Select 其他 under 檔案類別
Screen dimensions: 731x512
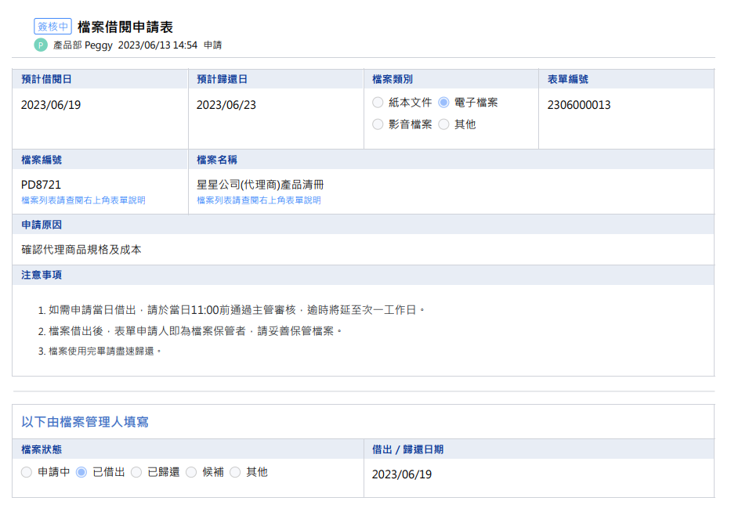(x=443, y=124)
